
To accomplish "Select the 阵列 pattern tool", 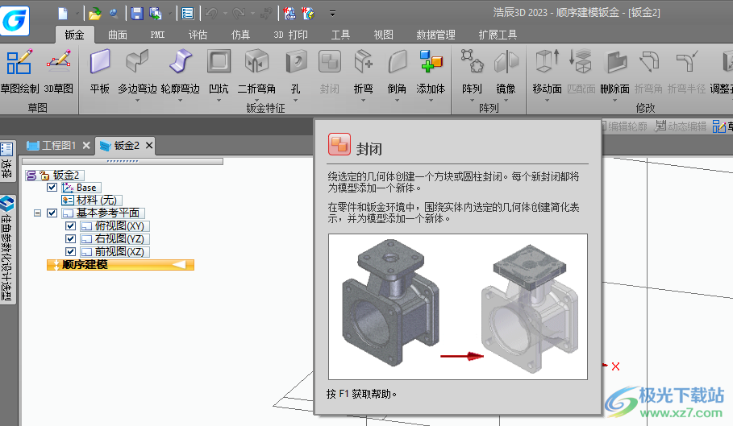I will click(472, 71).
